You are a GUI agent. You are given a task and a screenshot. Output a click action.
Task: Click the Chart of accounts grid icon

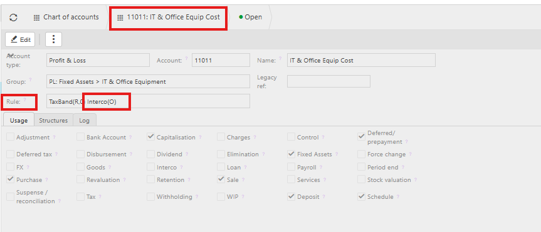(x=36, y=18)
